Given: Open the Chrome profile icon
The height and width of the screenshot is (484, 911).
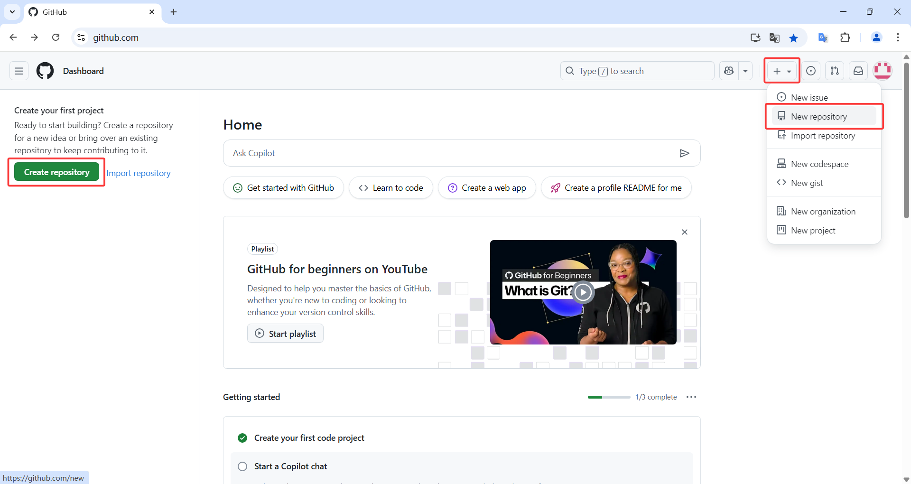Looking at the screenshot, I should click(x=876, y=37).
